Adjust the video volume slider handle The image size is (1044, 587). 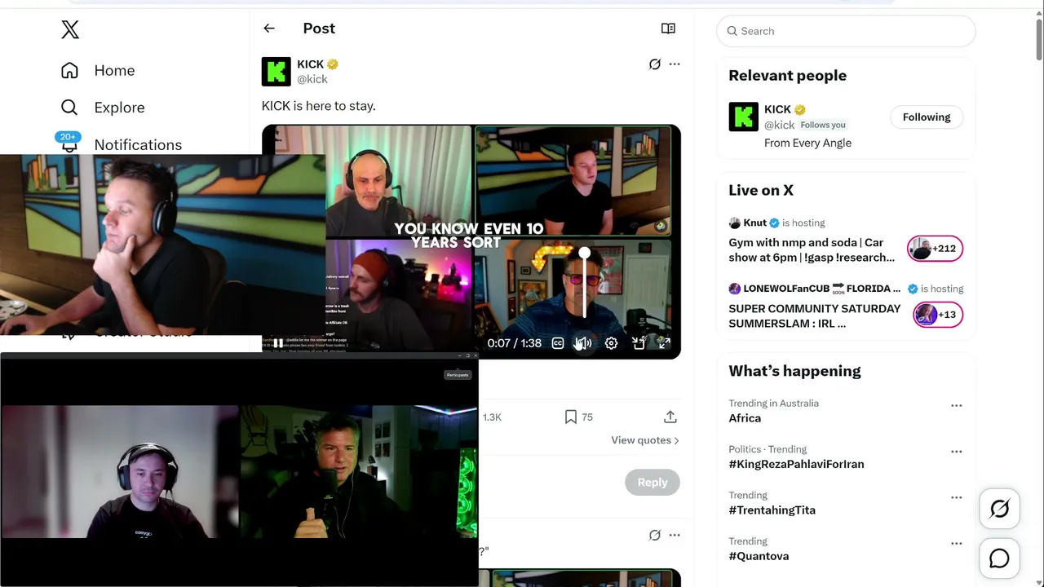coord(585,254)
